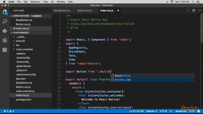Select index.ios.js under Open Editors
This screenshot has width=203, height=114.
31,28
